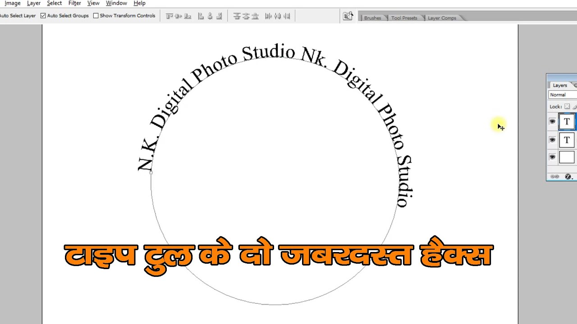The width and height of the screenshot is (577, 324).
Task: Select the Layers panel tab
Action: [560, 85]
